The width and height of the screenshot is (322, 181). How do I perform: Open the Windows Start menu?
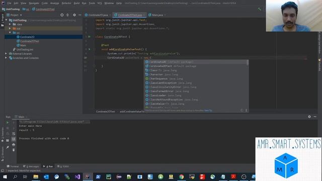point(5,176)
